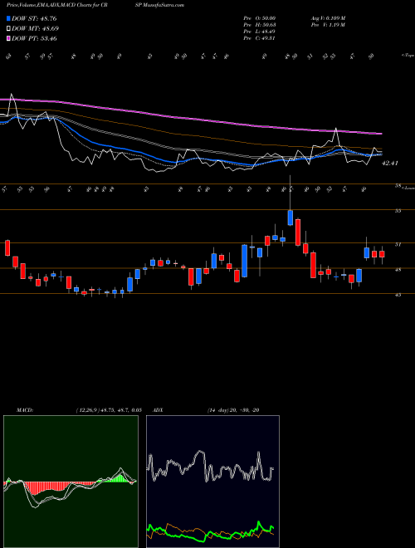Click the tallest blue candle with long upper wick

point(290,218)
